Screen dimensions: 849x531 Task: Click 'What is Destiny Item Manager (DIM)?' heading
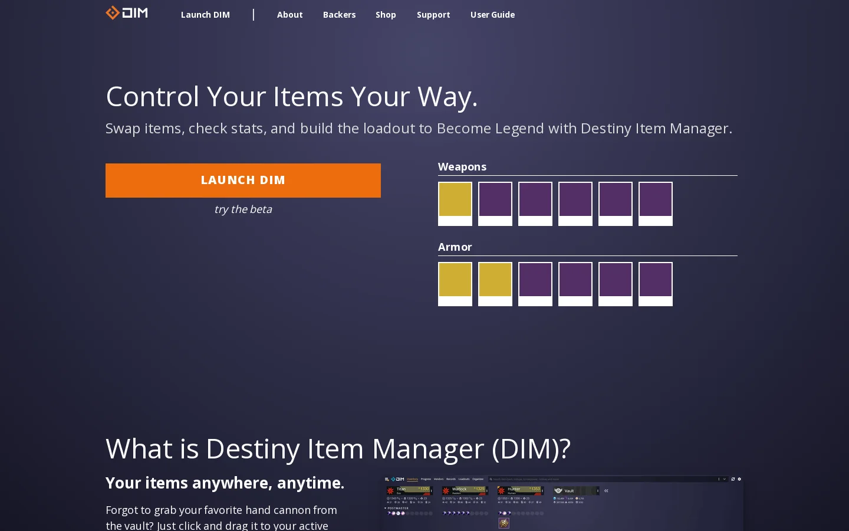pyautogui.click(x=338, y=449)
